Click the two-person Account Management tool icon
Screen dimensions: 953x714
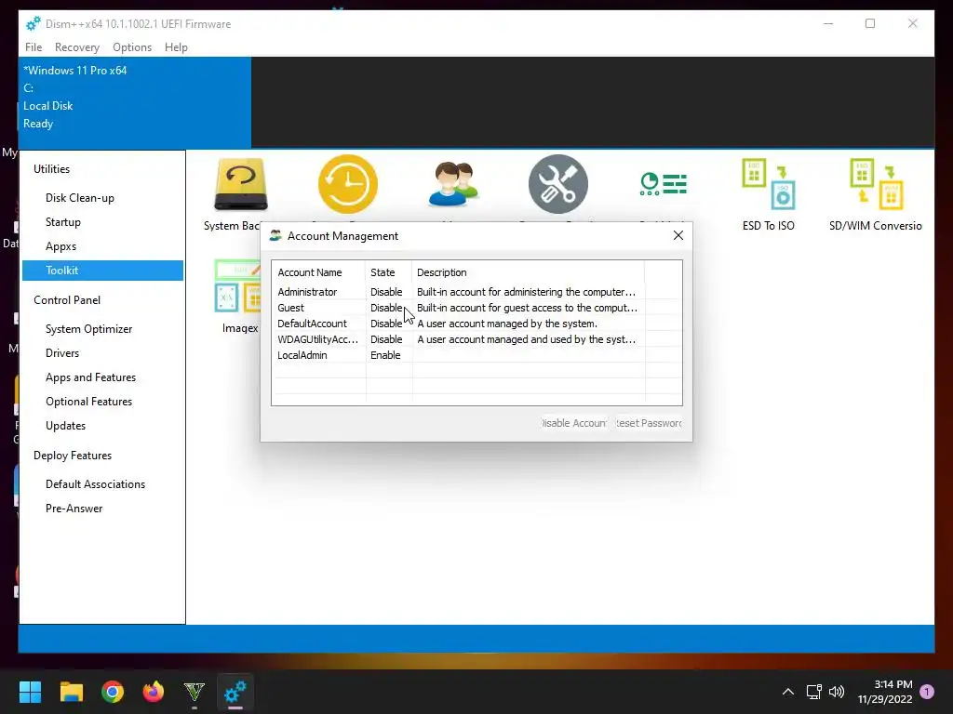click(x=453, y=184)
